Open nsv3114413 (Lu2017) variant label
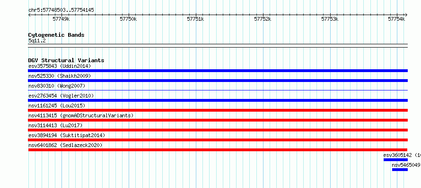Screen dimensions: 421x188 55,125
